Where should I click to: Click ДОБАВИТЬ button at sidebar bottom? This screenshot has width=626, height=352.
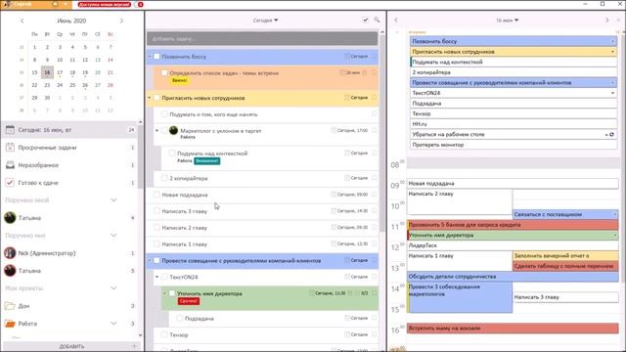click(71, 346)
